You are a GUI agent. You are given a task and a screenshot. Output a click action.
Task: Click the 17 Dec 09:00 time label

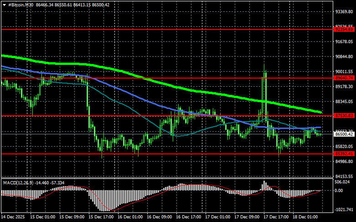click(x=247, y=217)
